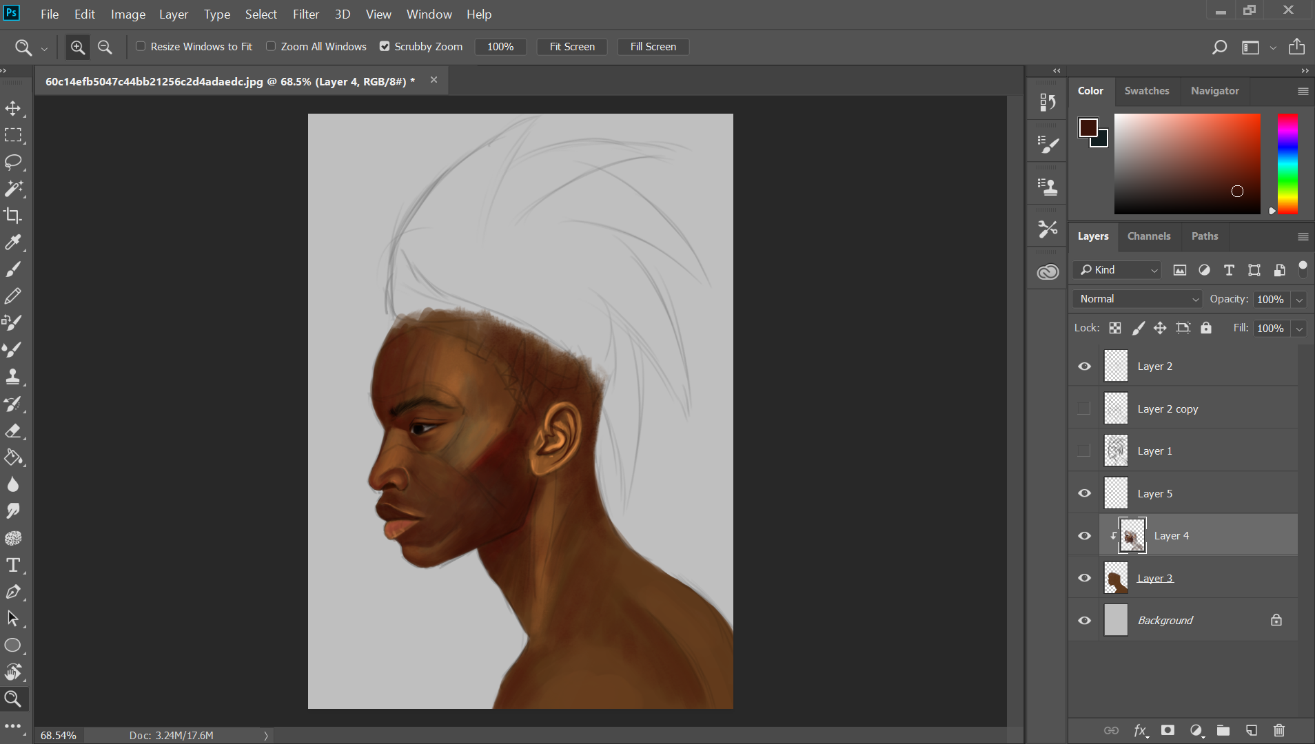Screen dimensions: 1315x744
Task: Open the Opacity slider dropdown arrow
Action: point(1299,300)
